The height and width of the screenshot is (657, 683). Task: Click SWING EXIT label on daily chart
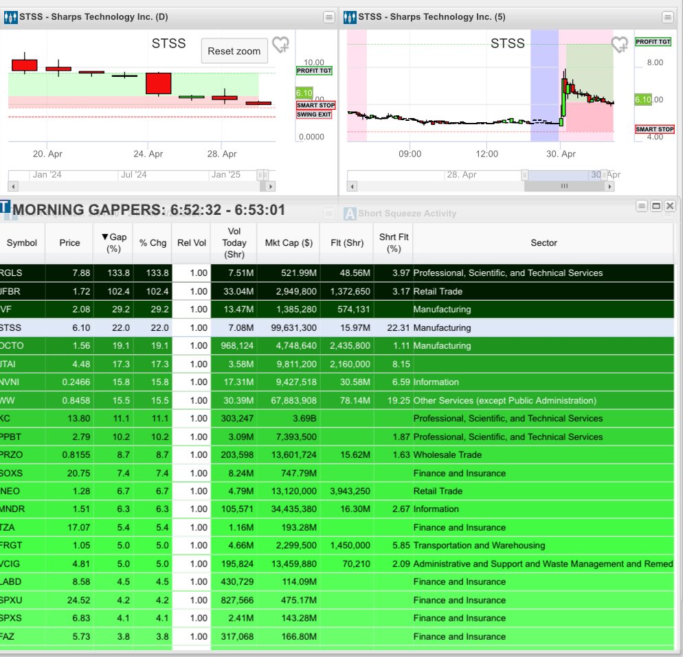314,115
